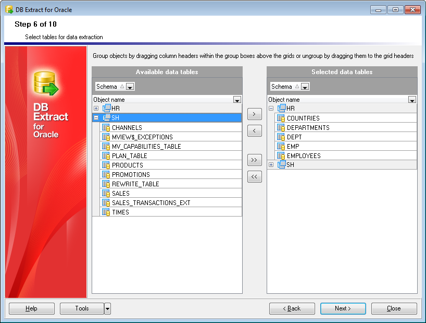Add all tables with the >> button
The image size is (426, 323).
click(x=255, y=160)
